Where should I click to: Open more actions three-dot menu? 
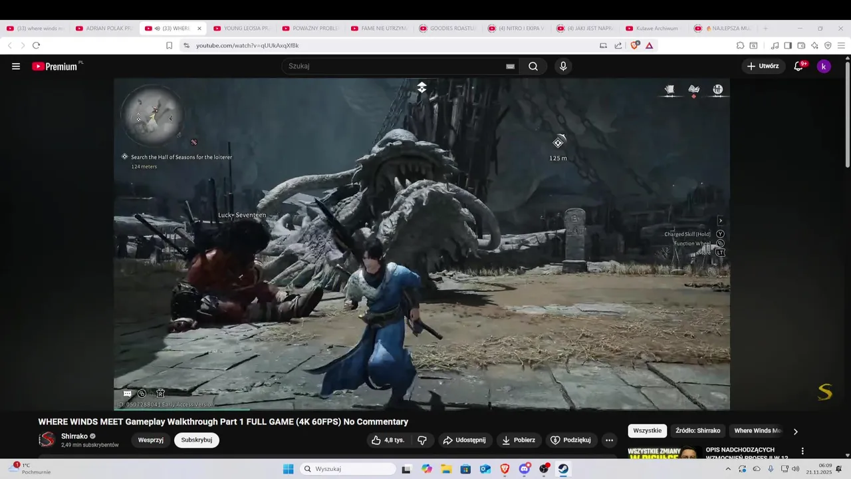coord(610,440)
